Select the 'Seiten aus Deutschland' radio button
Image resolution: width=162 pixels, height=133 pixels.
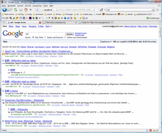(65, 37)
